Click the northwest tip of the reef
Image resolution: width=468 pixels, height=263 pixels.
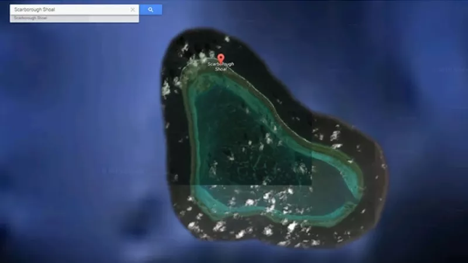[x=188, y=74]
